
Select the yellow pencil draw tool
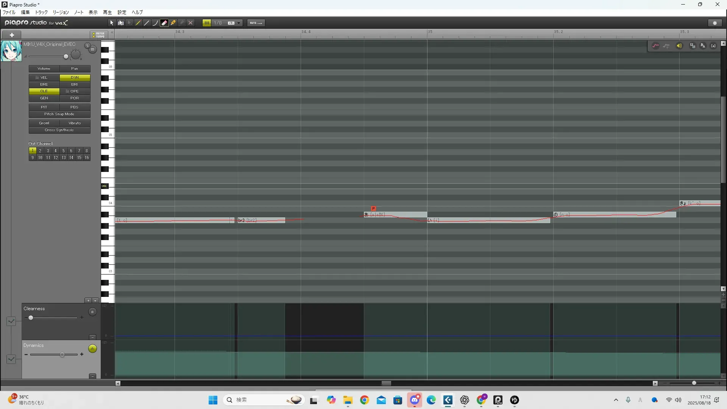click(138, 23)
